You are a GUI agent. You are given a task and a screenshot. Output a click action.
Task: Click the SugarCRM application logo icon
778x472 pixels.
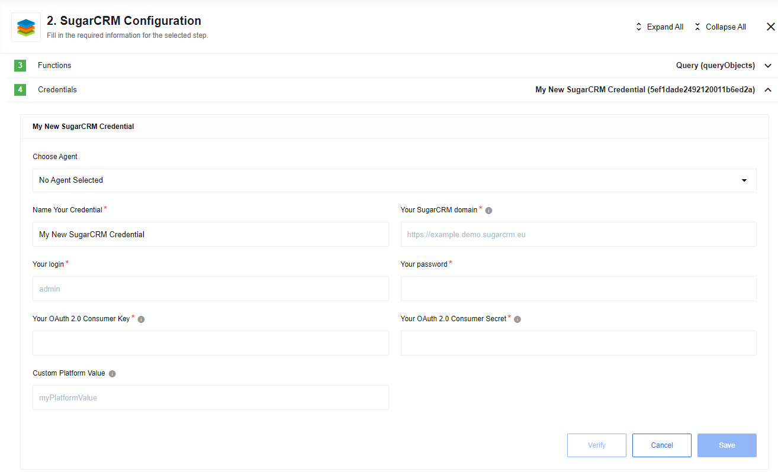[25, 27]
